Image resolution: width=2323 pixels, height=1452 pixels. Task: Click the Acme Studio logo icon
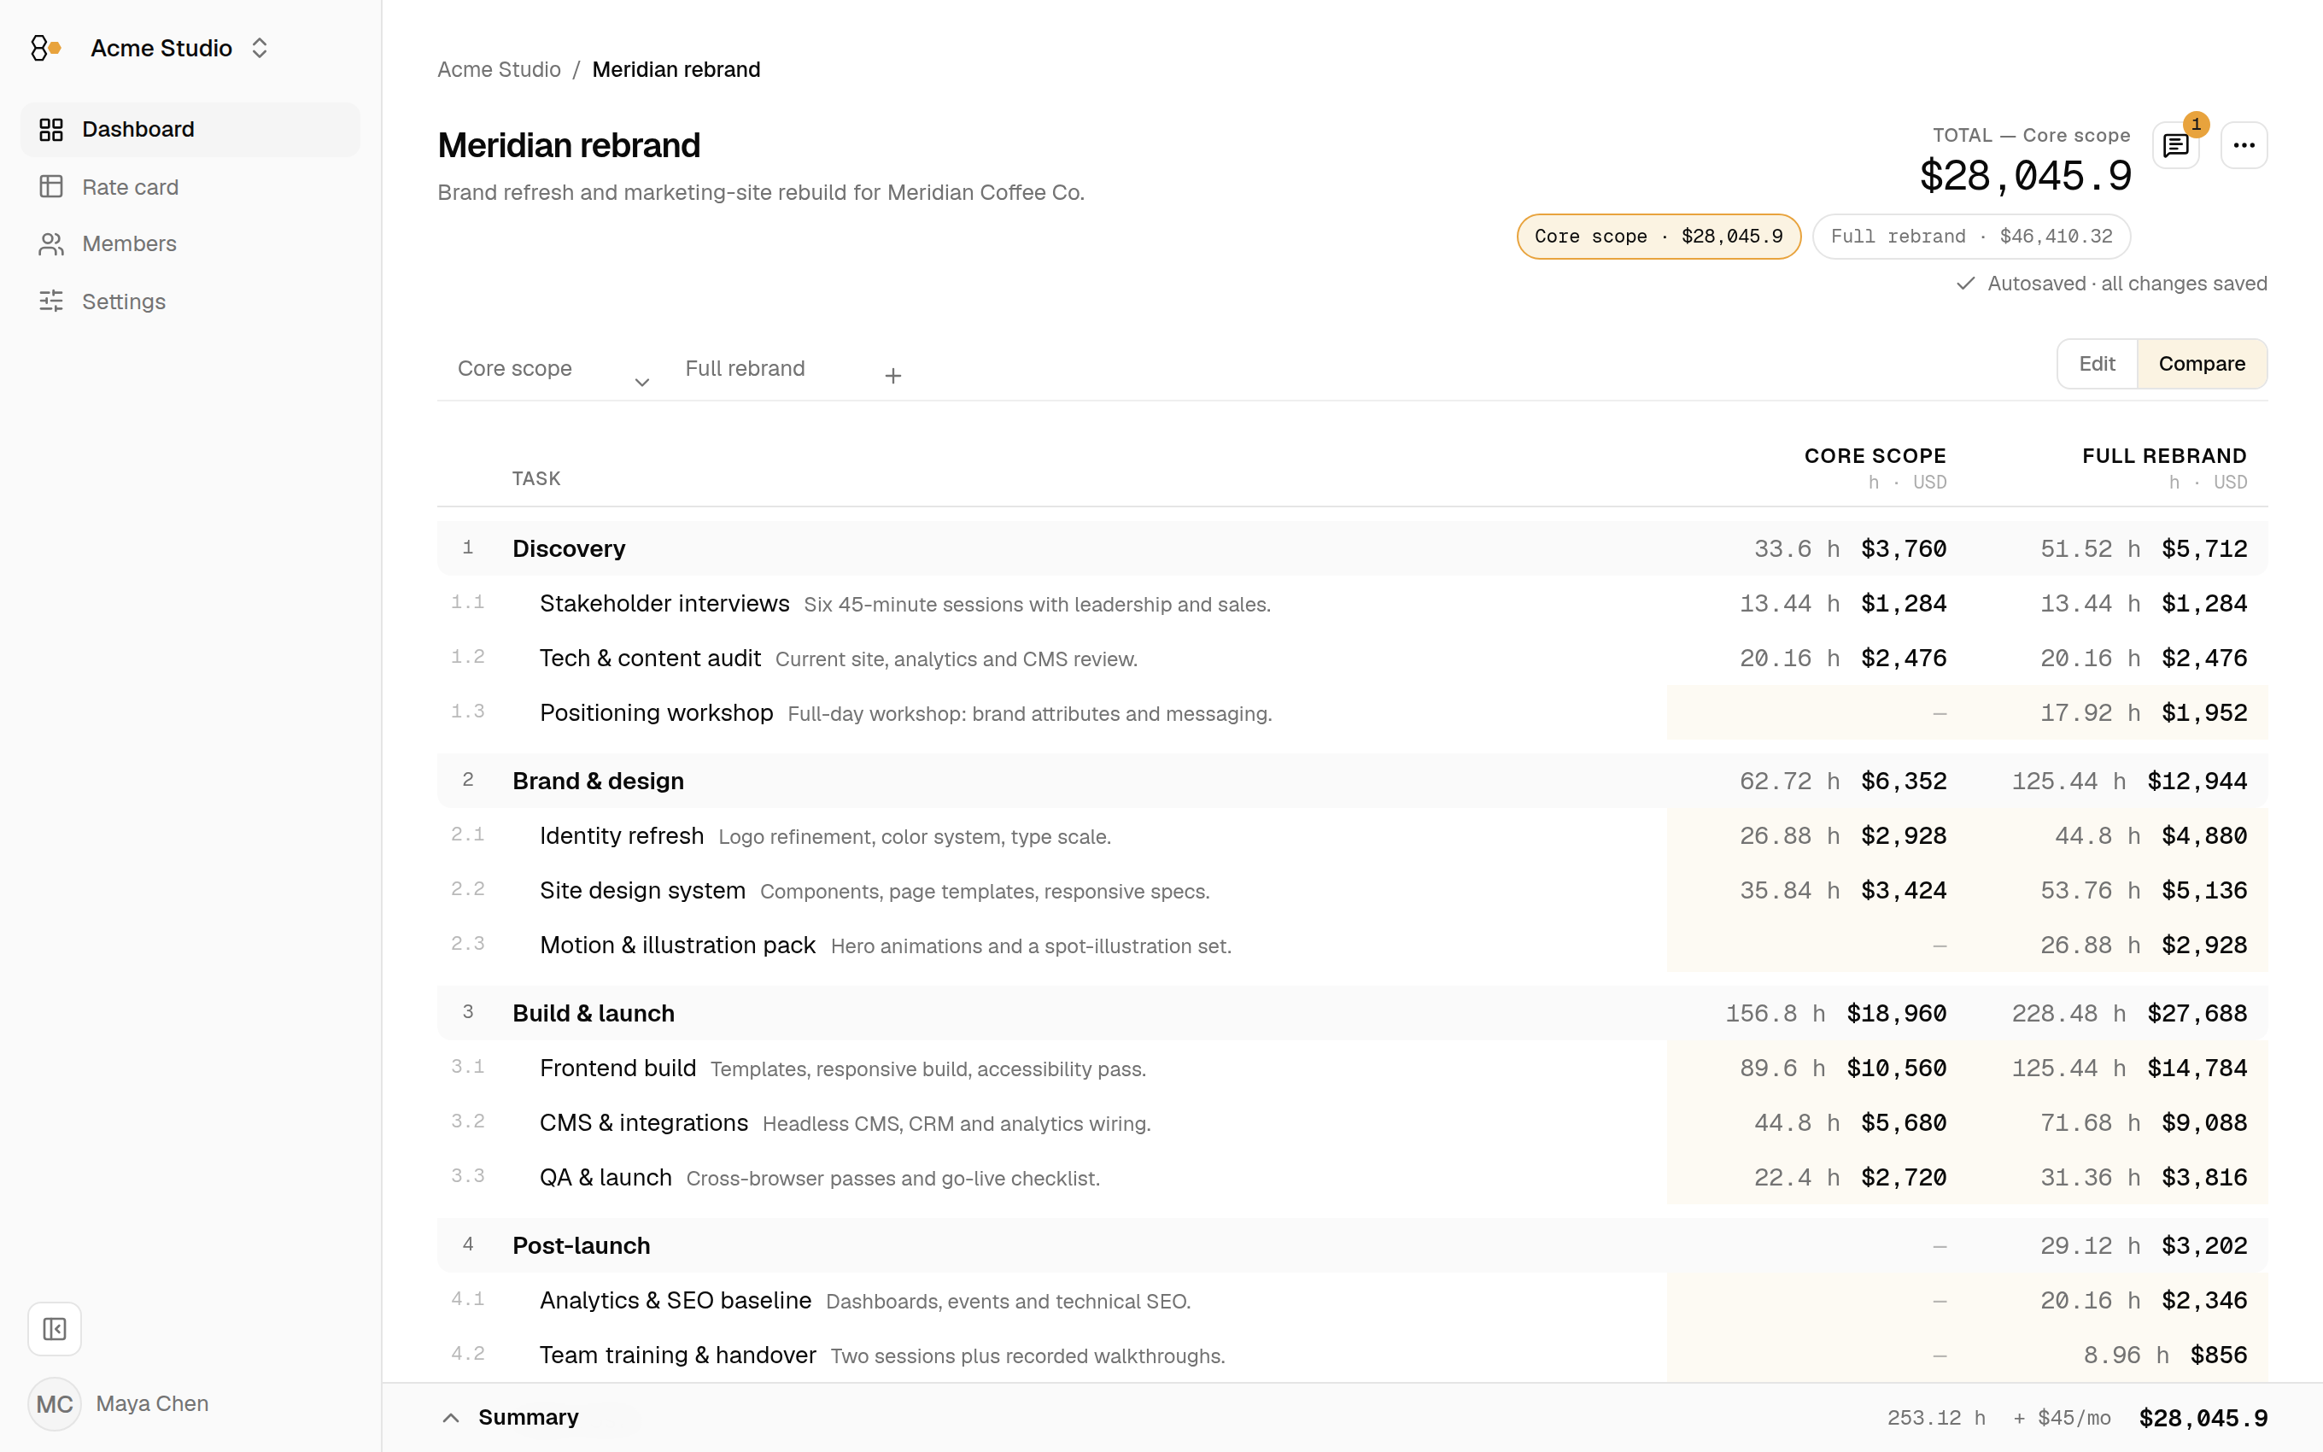coord(45,48)
